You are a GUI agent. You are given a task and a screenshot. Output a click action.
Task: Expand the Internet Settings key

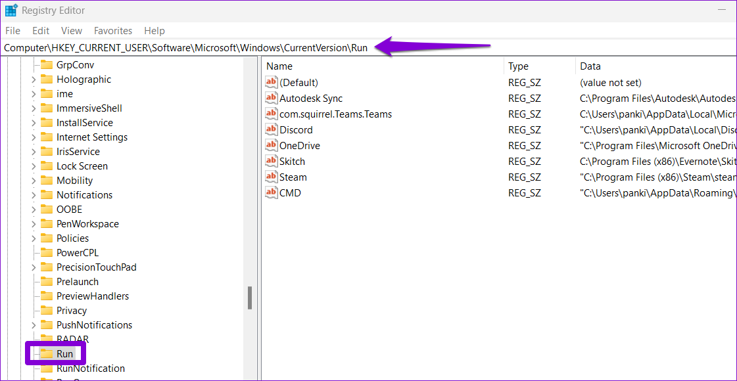(x=33, y=137)
